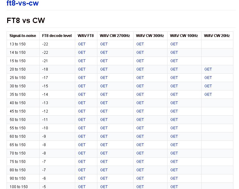
Task: Get WAV CW 300Hz for 65 to 150
Action: (x=140, y=145)
